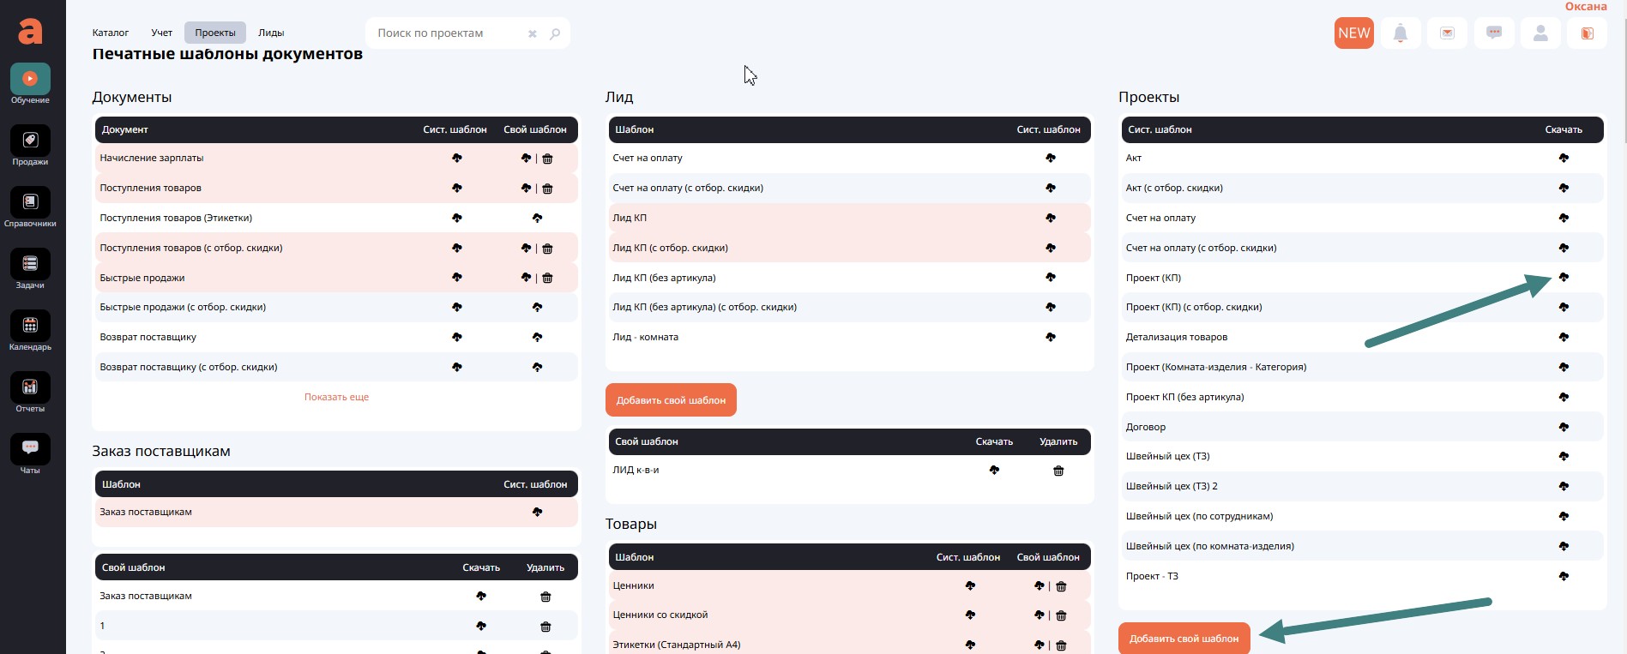Open the Чаты sidebar icon
This screenshot has width=1627, height=654.
[30, 449]
